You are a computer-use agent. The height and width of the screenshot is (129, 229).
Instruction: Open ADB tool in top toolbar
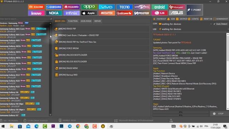pyautogui.click(x=171, y=19)
